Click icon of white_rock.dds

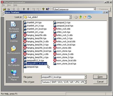tap(55, 29)
